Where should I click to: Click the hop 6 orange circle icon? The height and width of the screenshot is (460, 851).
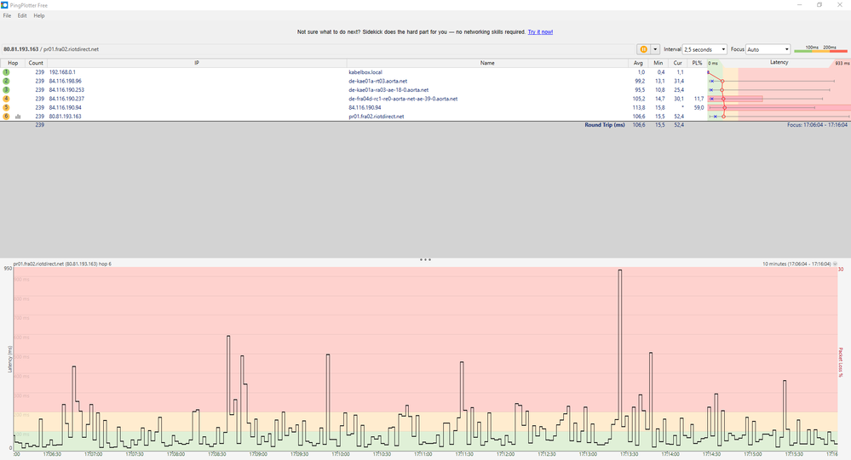(x=7, y=116)
